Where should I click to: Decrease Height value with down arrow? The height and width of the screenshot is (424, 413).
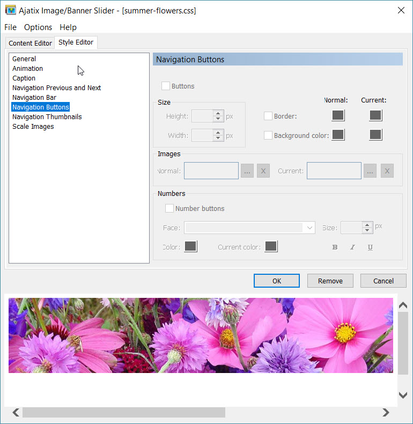tap(218, 119)
